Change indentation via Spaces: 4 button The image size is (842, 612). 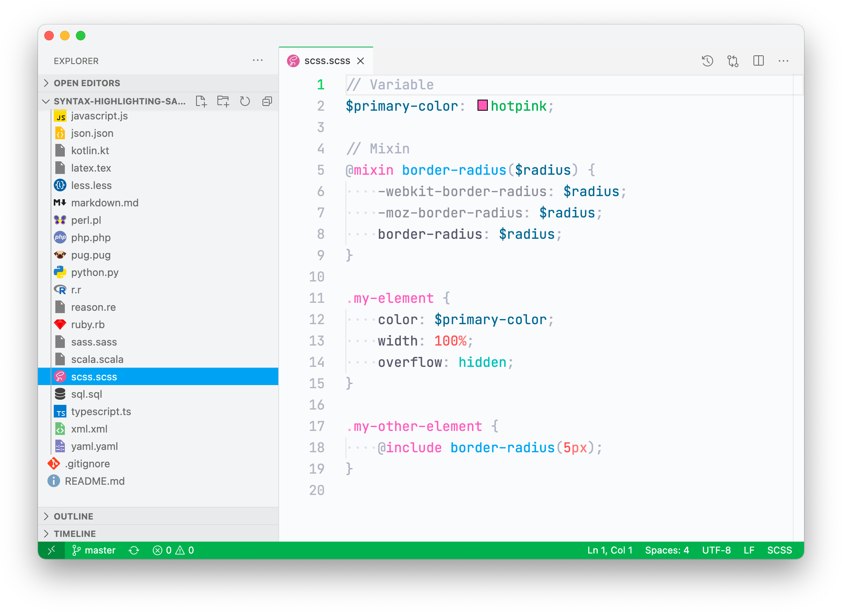pyautogui.click(x=667, y=550)
